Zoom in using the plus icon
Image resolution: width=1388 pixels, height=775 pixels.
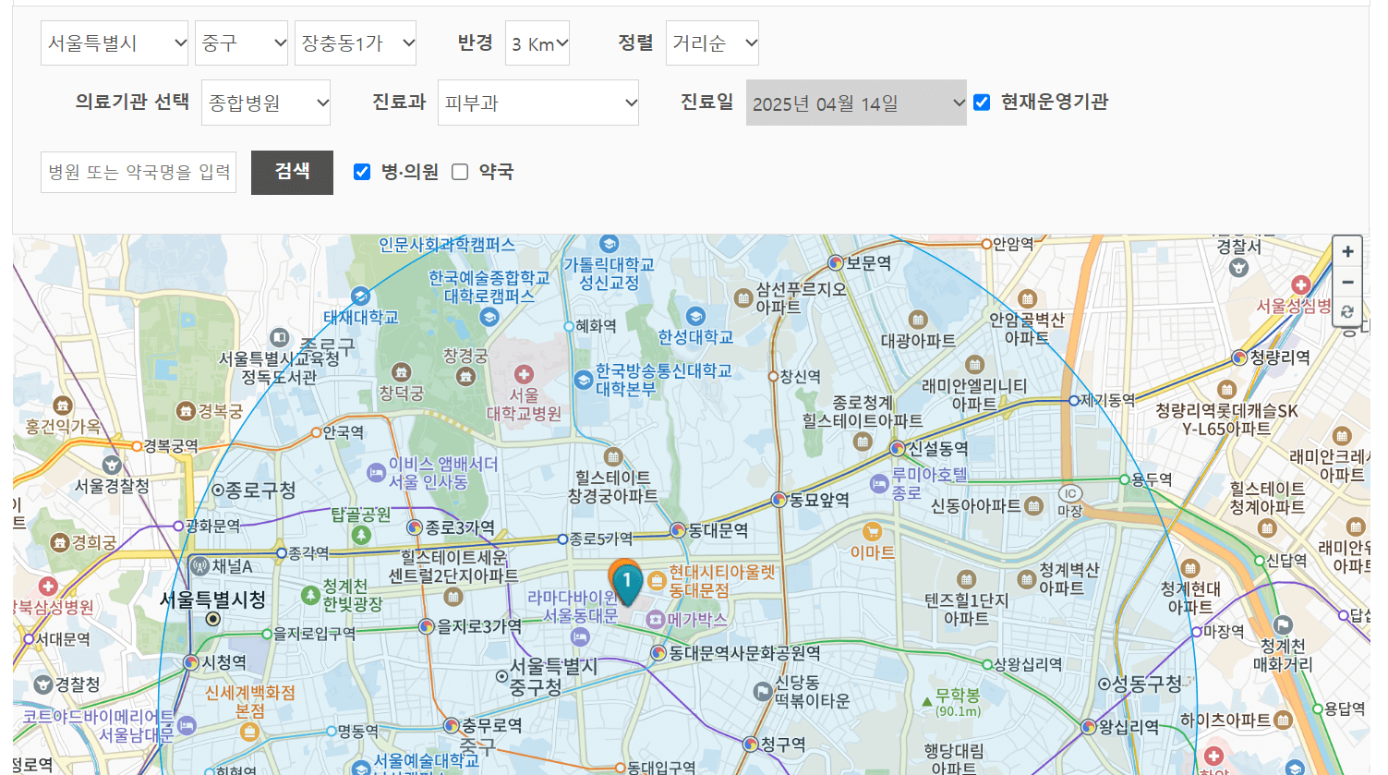tap(1347, 250)
